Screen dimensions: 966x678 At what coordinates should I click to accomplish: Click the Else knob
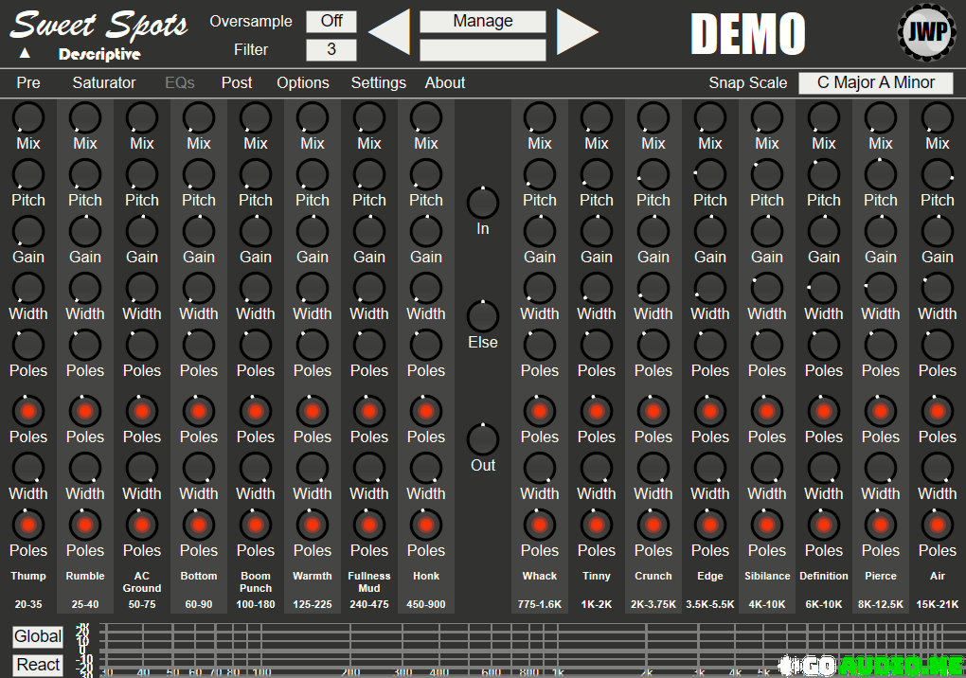pos(483,316)
